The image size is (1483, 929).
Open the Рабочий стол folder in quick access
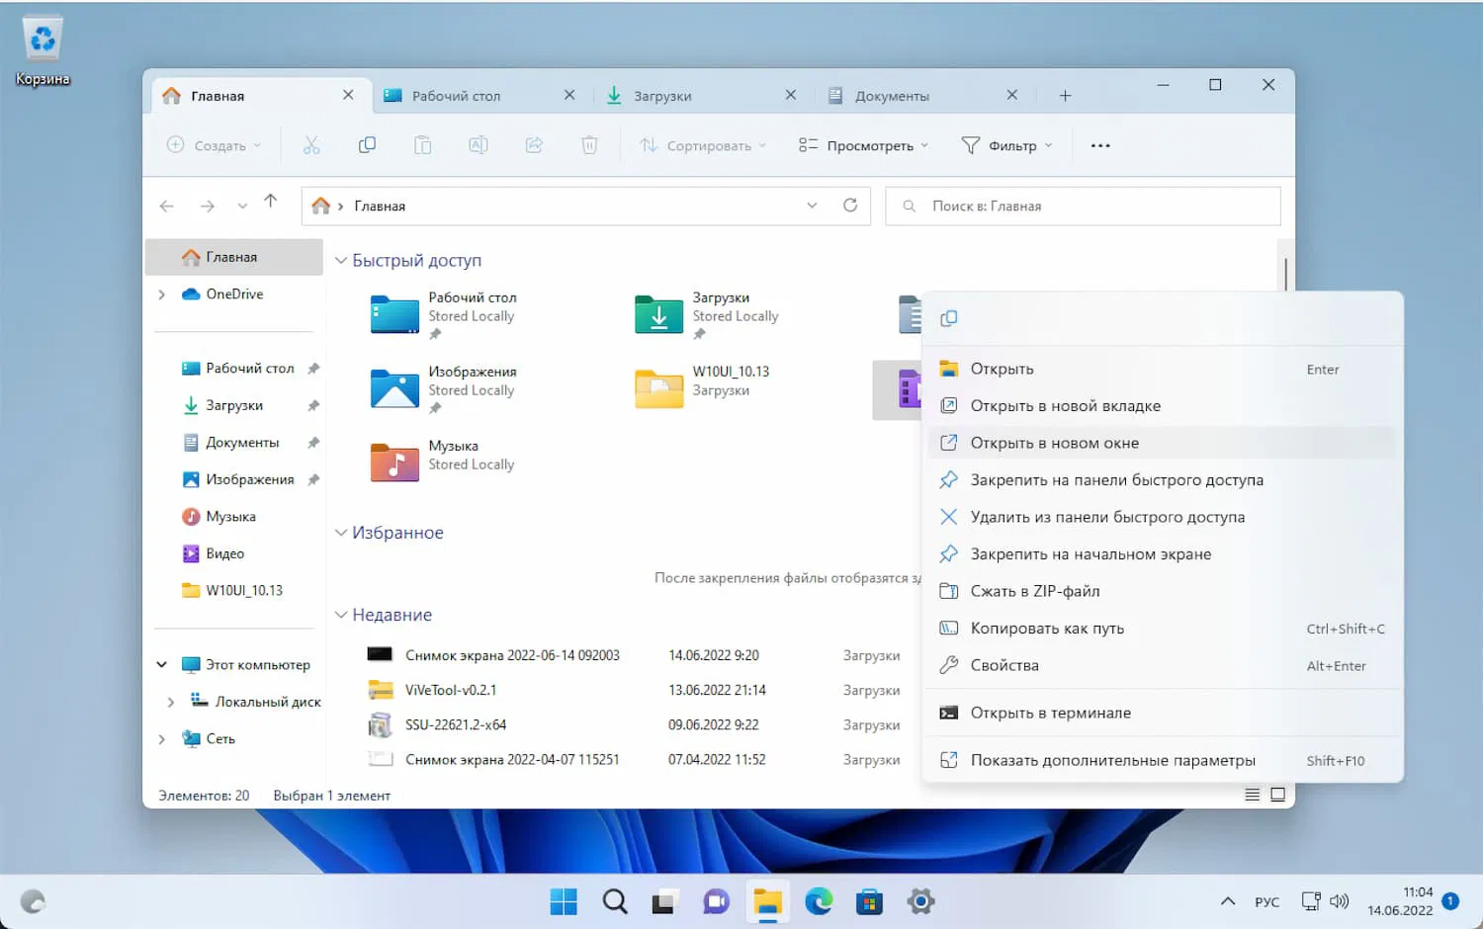pyautogui.click(x=444, y=315)
